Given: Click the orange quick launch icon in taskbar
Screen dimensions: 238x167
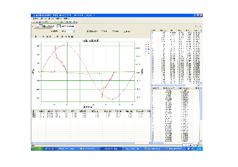Looking at the screenshot, I should (53, 149).
